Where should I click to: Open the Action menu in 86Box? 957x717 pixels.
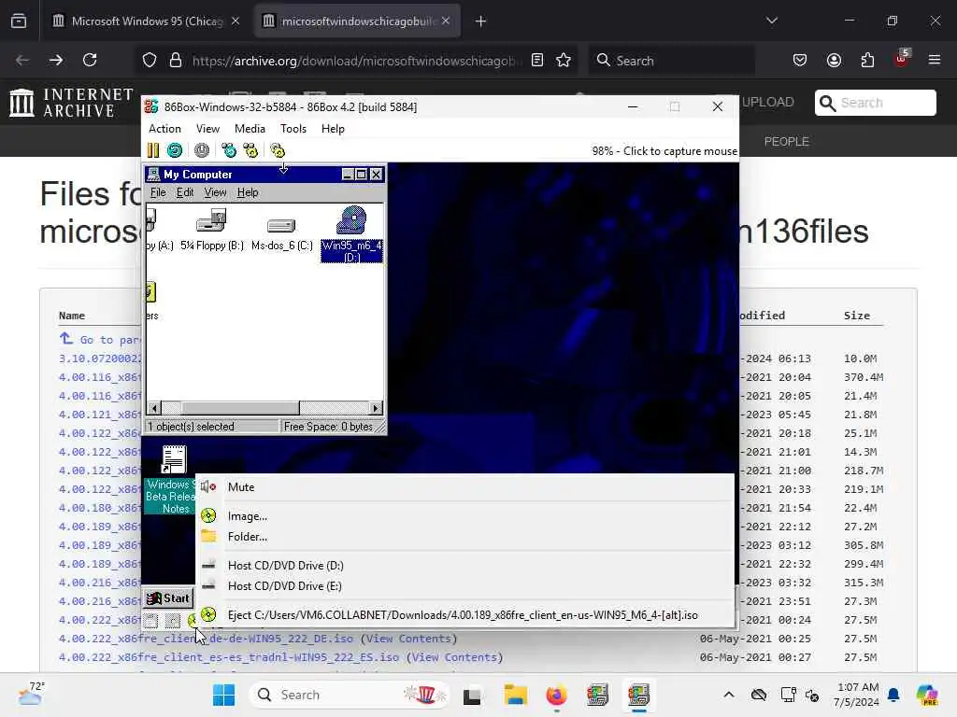164,129
